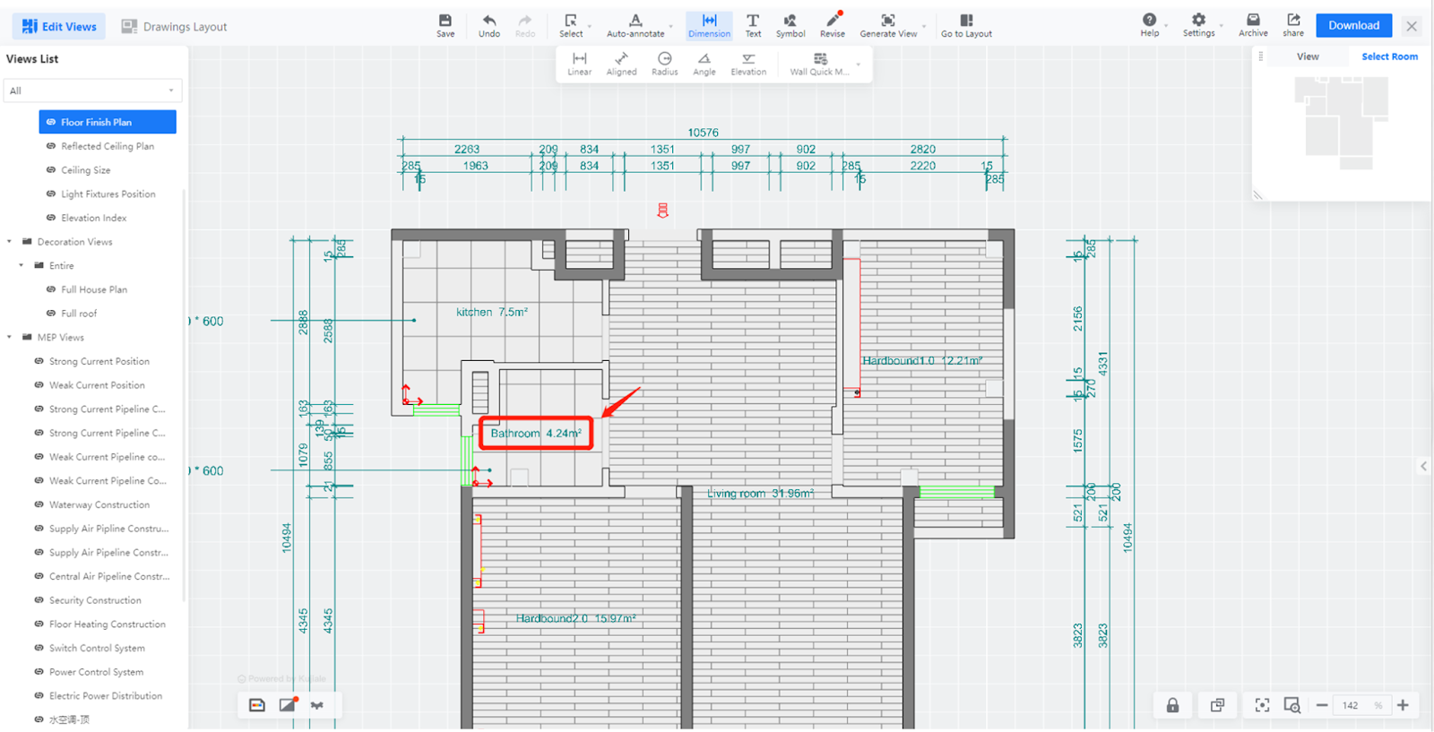The image size is (1434, 732).
Task: Choose the Aligned dimension tool
Action: coord(621,64)
